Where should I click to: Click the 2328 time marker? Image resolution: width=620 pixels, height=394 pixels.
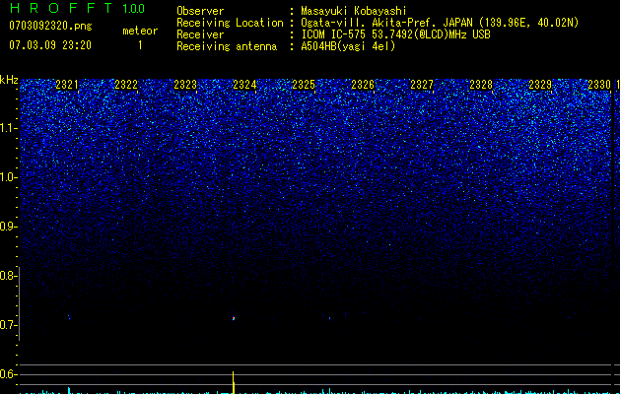click(481, 85)
